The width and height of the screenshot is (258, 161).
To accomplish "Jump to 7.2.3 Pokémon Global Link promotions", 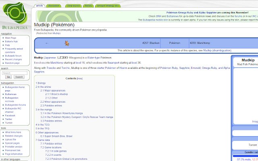I will 66,159.
